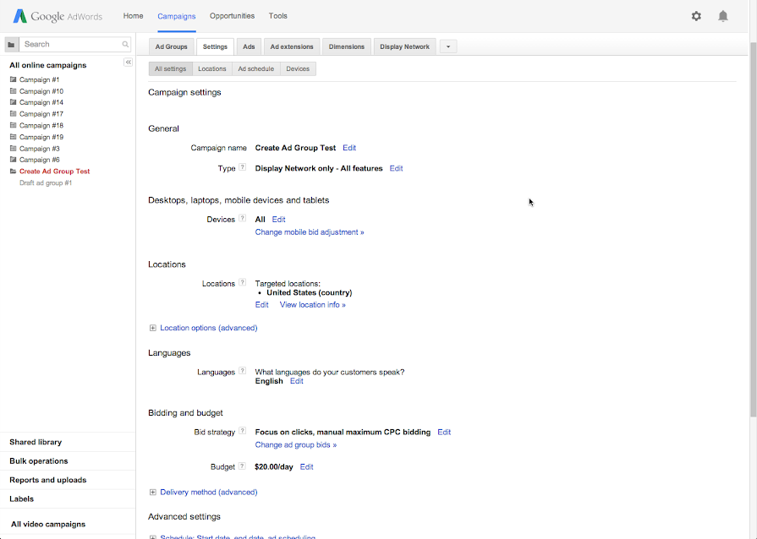Open the gear settings icon top right
The width and height of the screenshot is (757, 539).
695,15
